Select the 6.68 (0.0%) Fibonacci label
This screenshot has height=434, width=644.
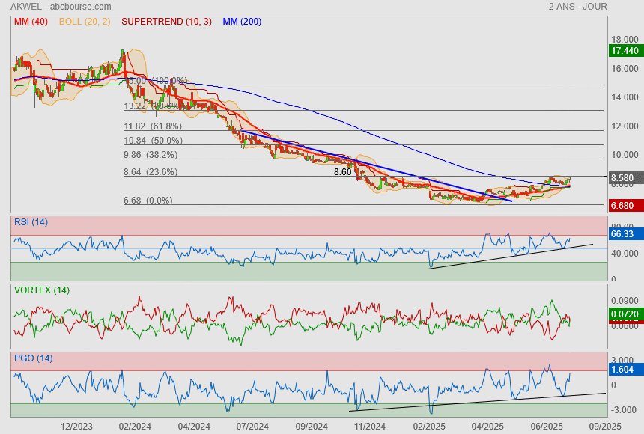click(148, 201)
